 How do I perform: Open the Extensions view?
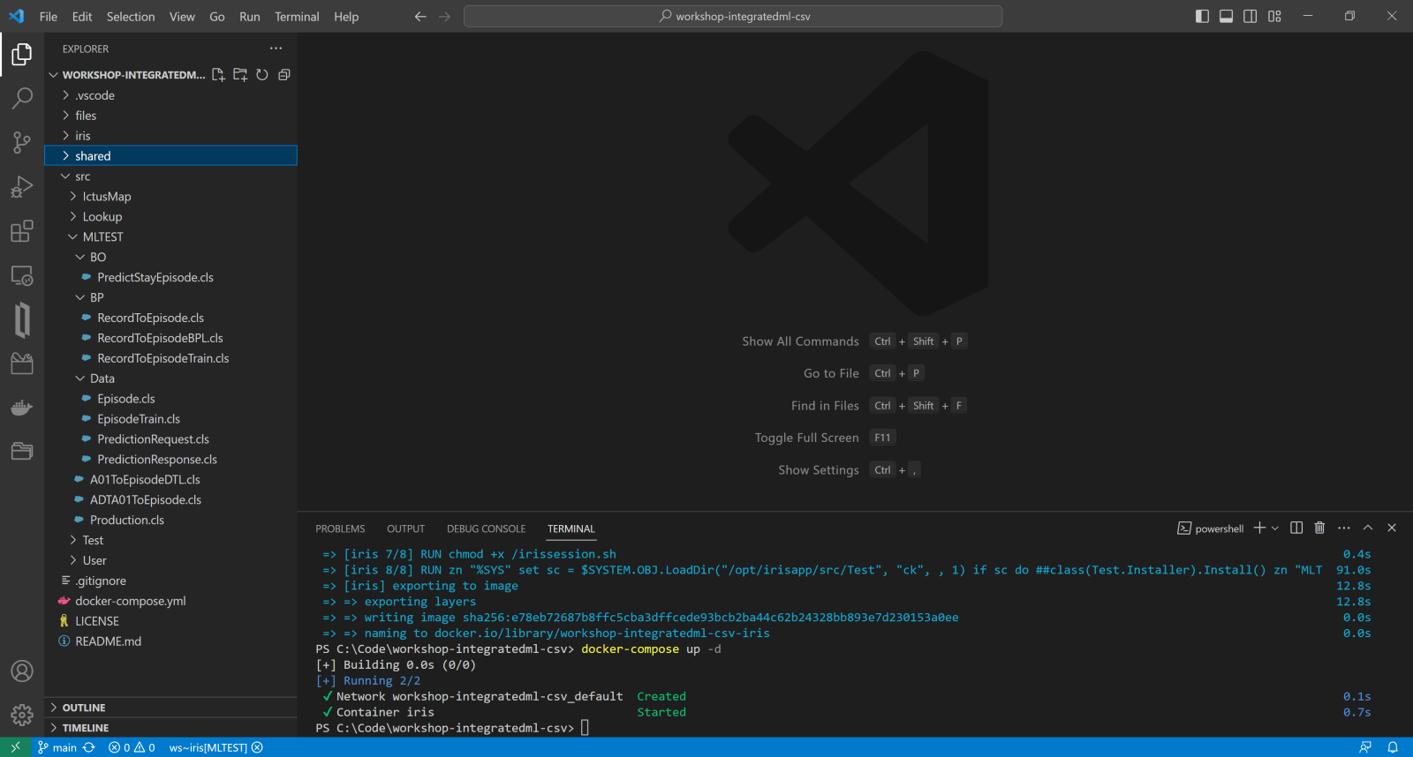(x=22, y=231)
